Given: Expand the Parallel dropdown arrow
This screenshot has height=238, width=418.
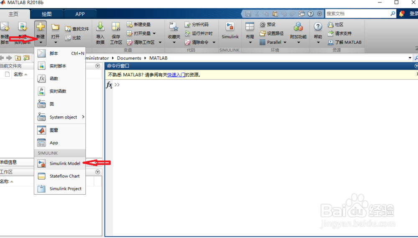Looking at the screenshot, I should (285, 42).
